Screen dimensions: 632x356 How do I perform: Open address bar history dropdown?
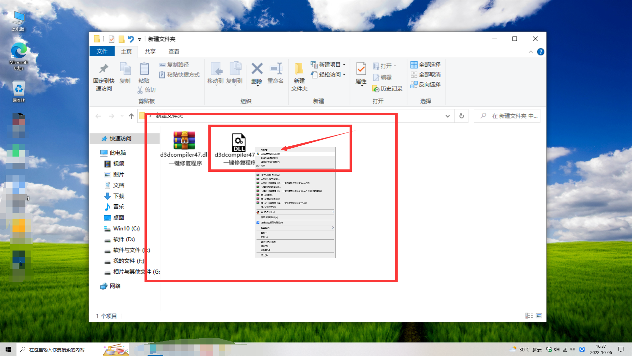pos(448,116)
